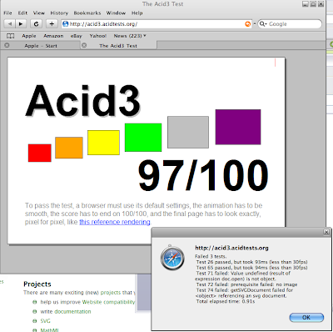Click the red square

pos(40,153)
